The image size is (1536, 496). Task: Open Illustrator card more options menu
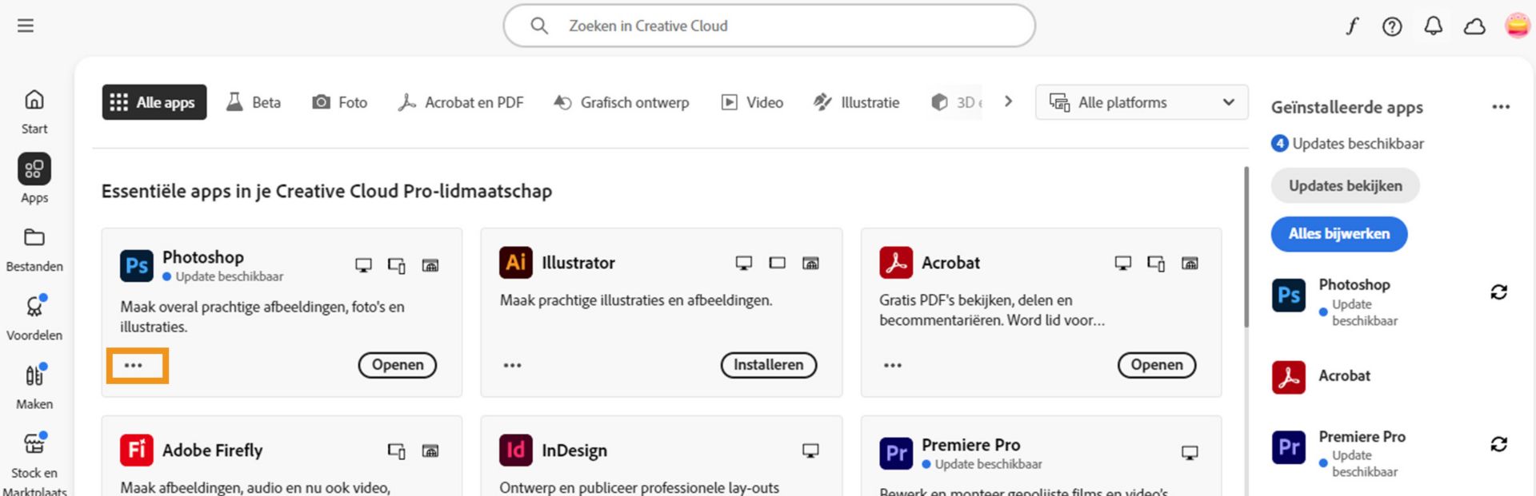point(513,365)
